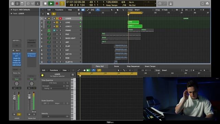220x124 pixels.
Task: Toggle the automation curve button in tracks area
Action: (88, 10)
